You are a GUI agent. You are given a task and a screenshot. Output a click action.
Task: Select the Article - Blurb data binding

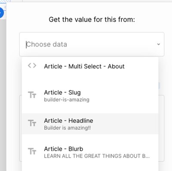(x=90, y=152)
